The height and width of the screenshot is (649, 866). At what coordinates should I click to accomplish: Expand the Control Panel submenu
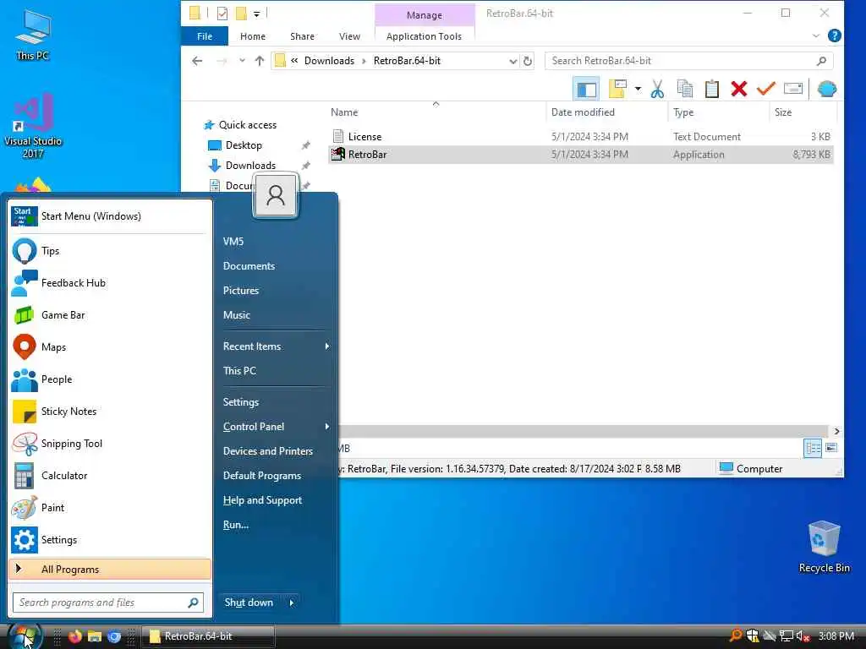coord(276,426)
